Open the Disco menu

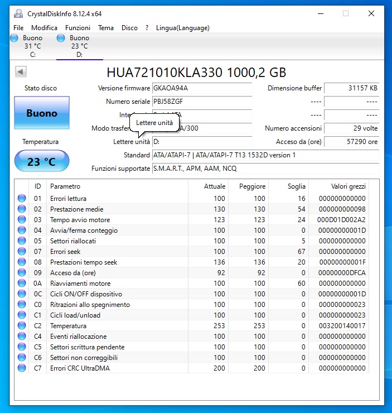[x=129, y=28]
